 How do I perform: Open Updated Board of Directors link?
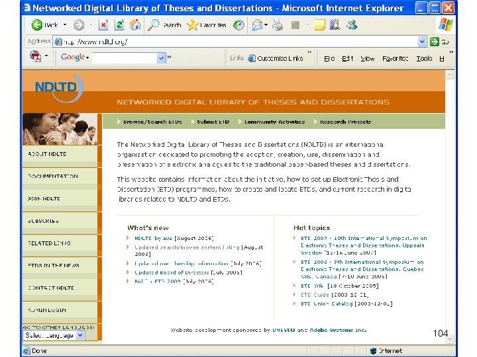(172, 272)
